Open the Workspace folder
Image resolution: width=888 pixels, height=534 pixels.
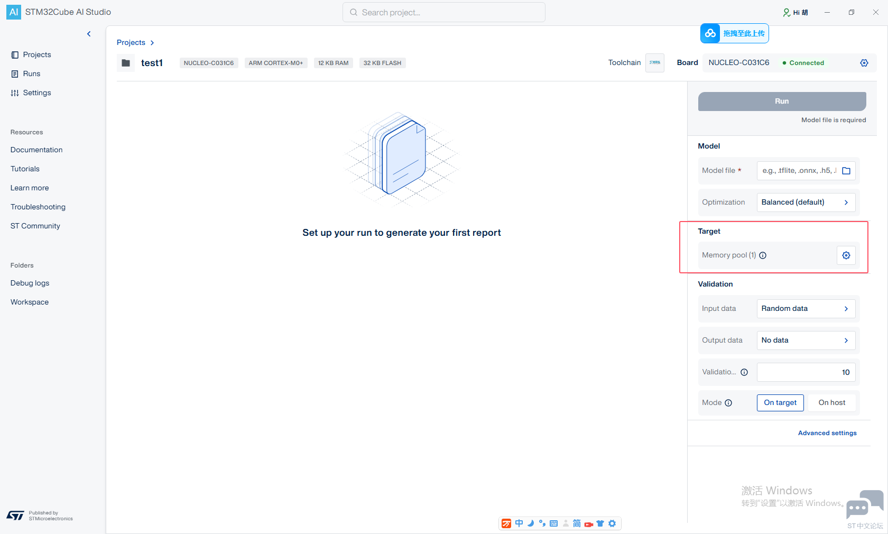click(30, 302)
